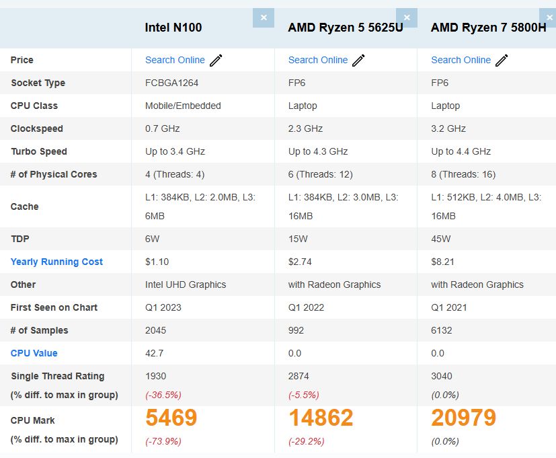Click the Single Thread Rating label
Viewport: 556px width, 458px height.
pyautogui.click(x=57, y=376)
